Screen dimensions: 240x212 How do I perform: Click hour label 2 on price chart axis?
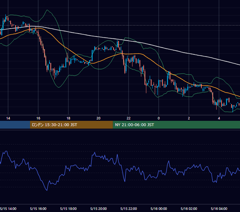(x=189, y=118)
